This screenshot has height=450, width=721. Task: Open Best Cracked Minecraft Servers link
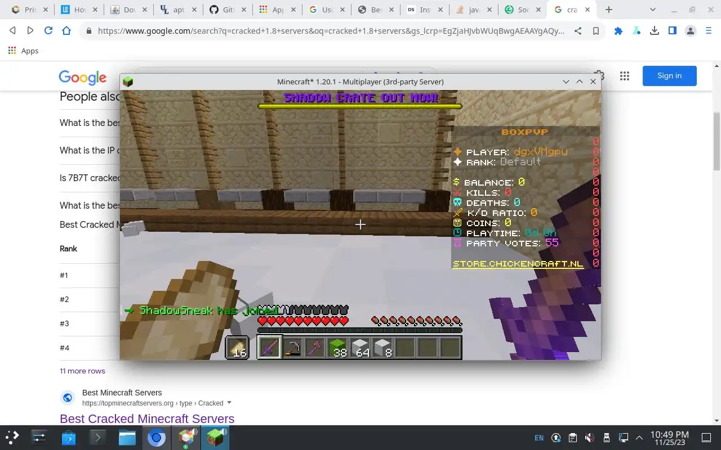[x=147, y=418]
